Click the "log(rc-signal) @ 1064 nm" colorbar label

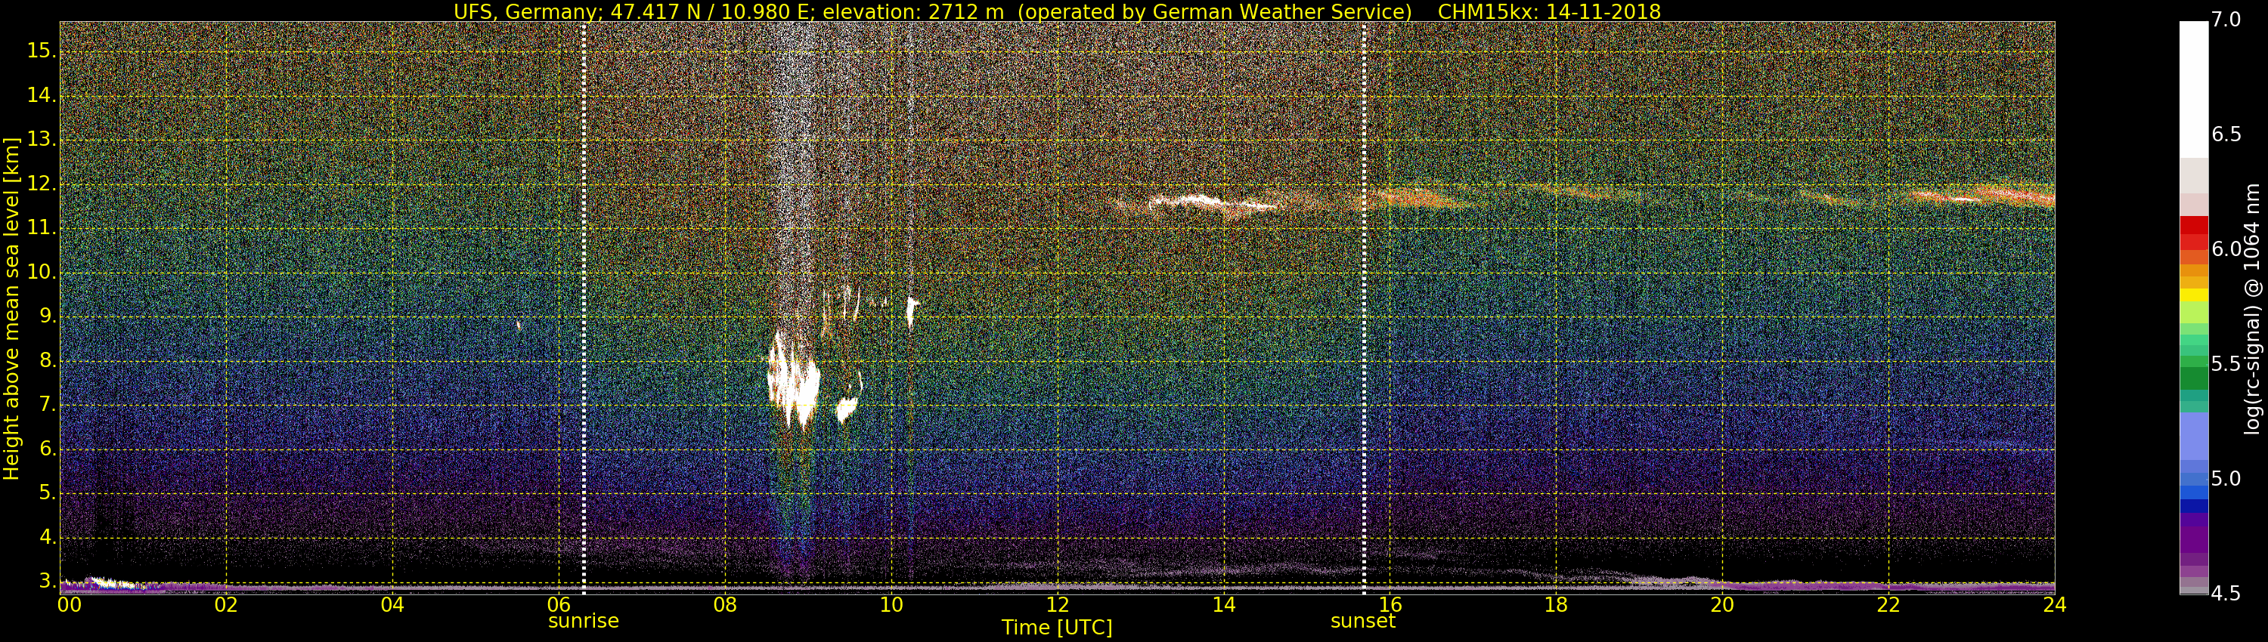2253,308
